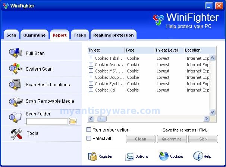The height and width of the screenshot is (167, 226).
Task: Check the Cookie: Xiti threat checkbox
Action: [x=91, y=90]
